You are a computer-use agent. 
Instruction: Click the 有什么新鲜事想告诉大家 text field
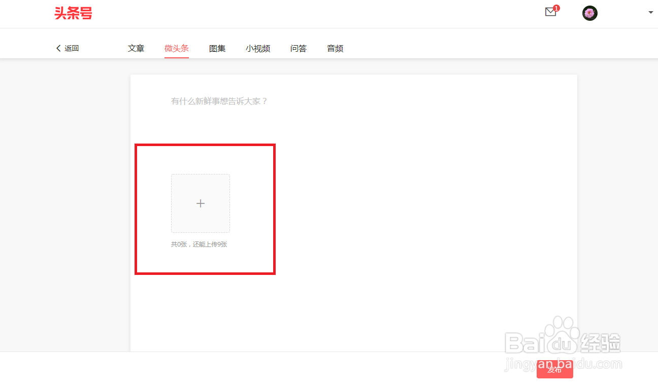219,101
